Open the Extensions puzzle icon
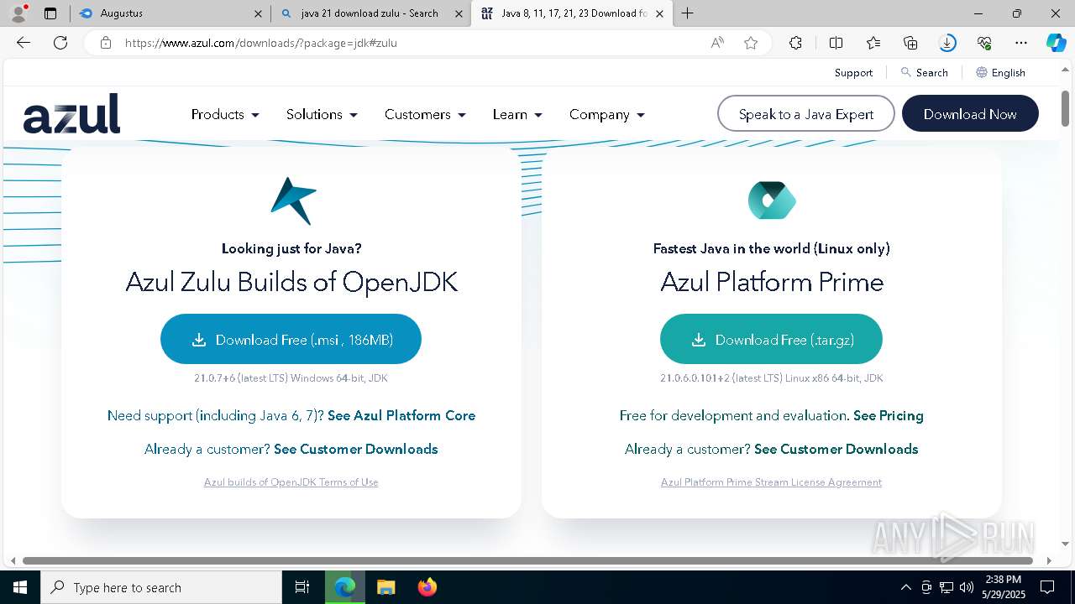This screenshot has height=604, width=1075. pyautogui.click(x=795, y=43)
